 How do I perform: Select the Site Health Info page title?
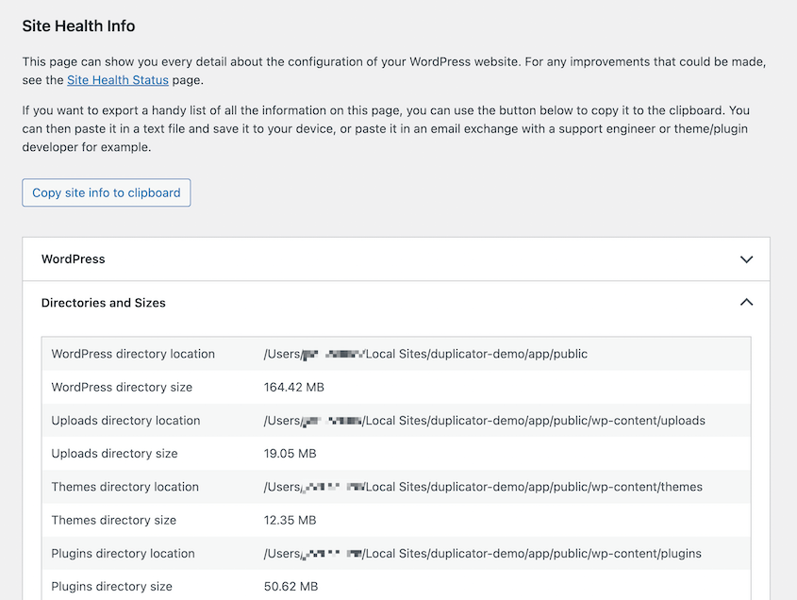click(79, 25)
